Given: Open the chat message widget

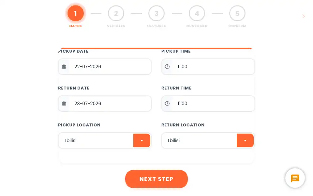Looking at the screenshot, I should [295, 178].
